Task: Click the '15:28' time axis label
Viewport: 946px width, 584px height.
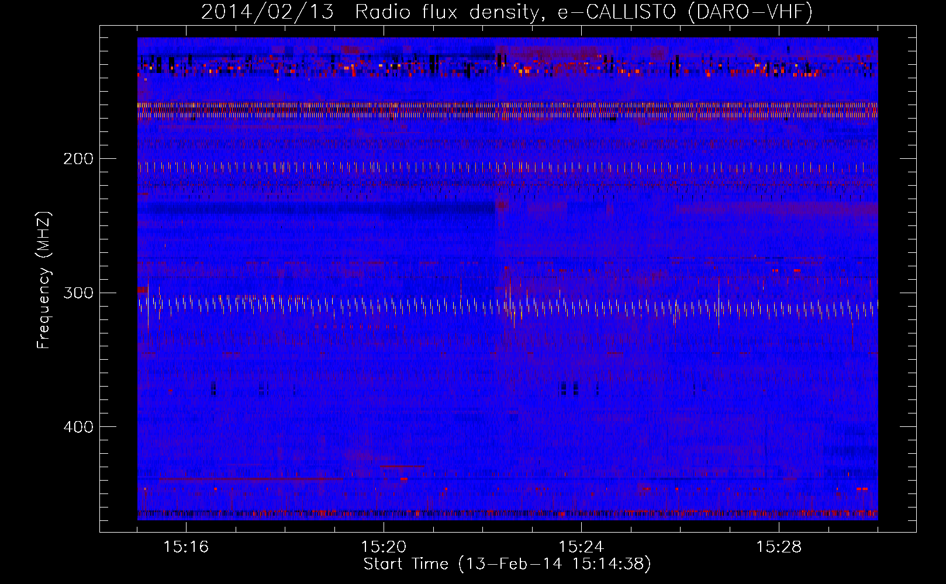Action: (779, 547)
